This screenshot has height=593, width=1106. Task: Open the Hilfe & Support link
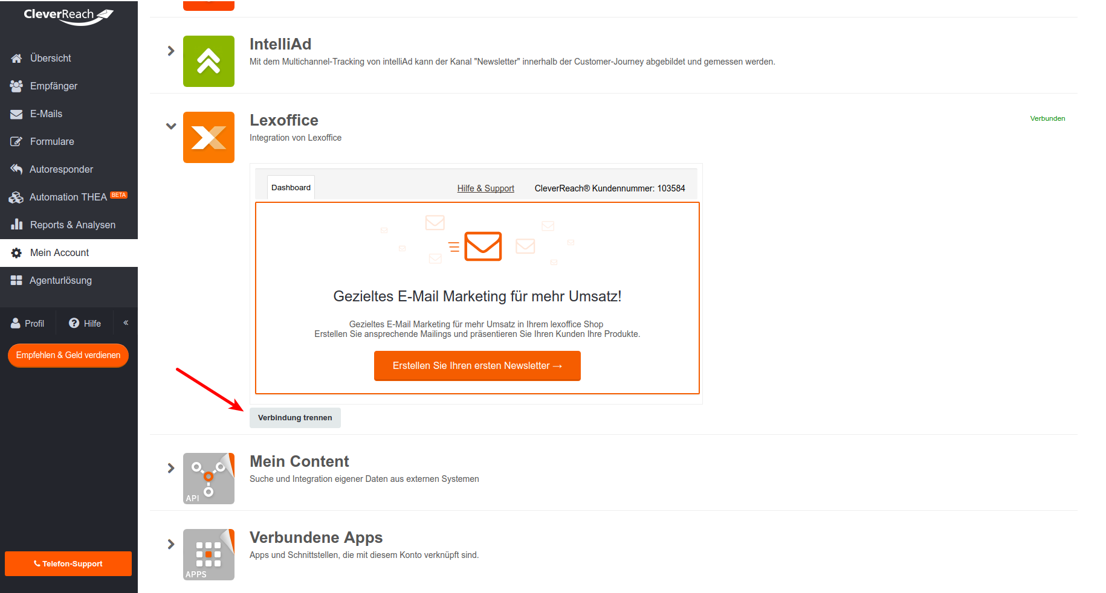(x=485, y=188)
